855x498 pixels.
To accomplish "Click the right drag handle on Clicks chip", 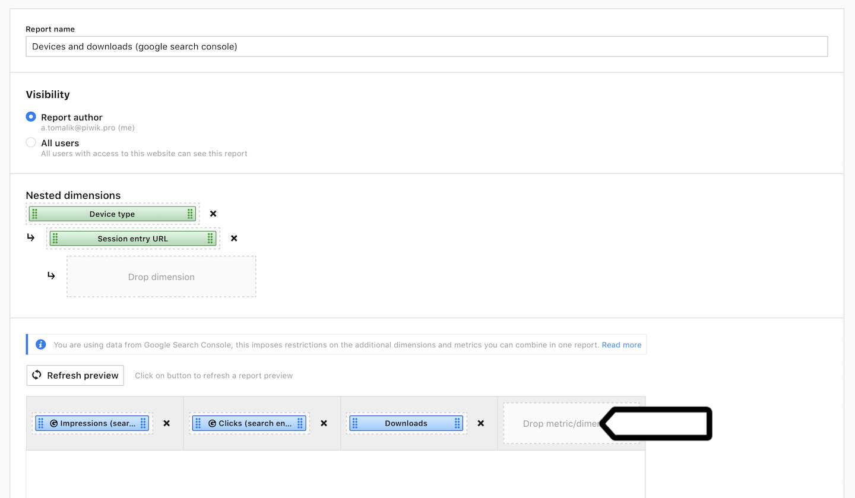I will (300, 423).
